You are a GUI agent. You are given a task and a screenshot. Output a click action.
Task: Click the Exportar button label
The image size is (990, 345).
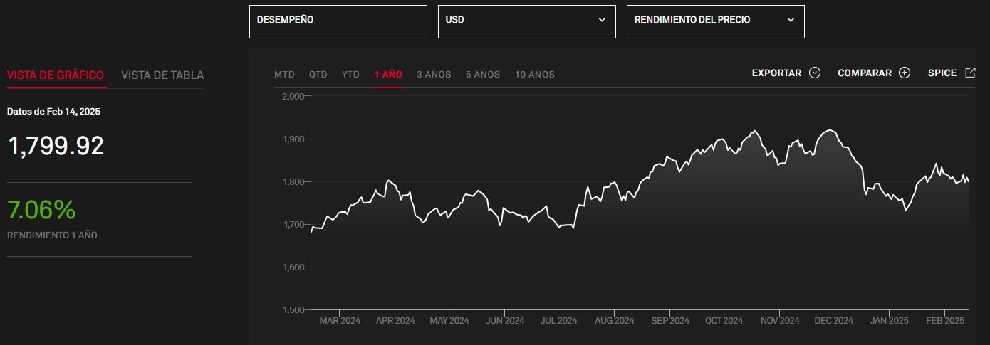coord(776,73)
